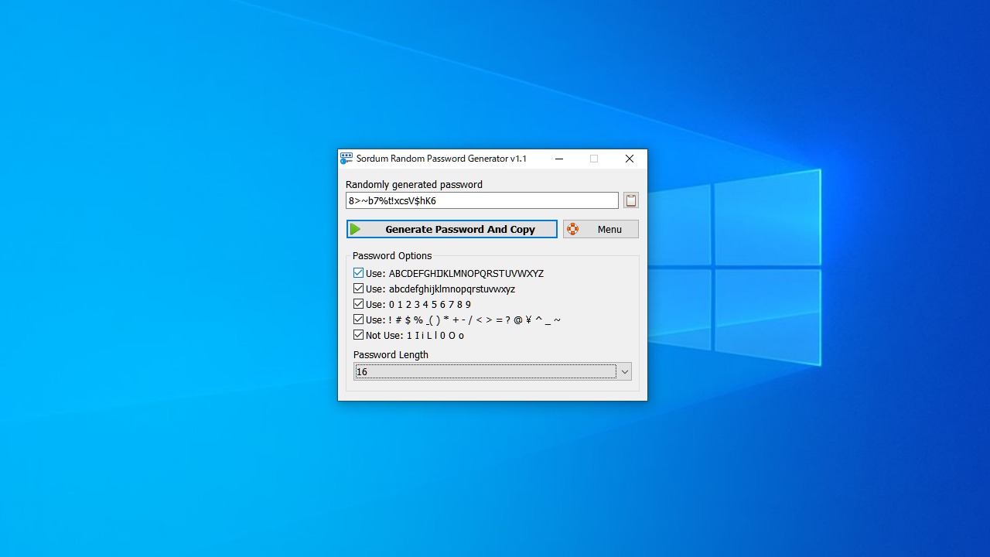Open the Menu button

pos(601,229)
